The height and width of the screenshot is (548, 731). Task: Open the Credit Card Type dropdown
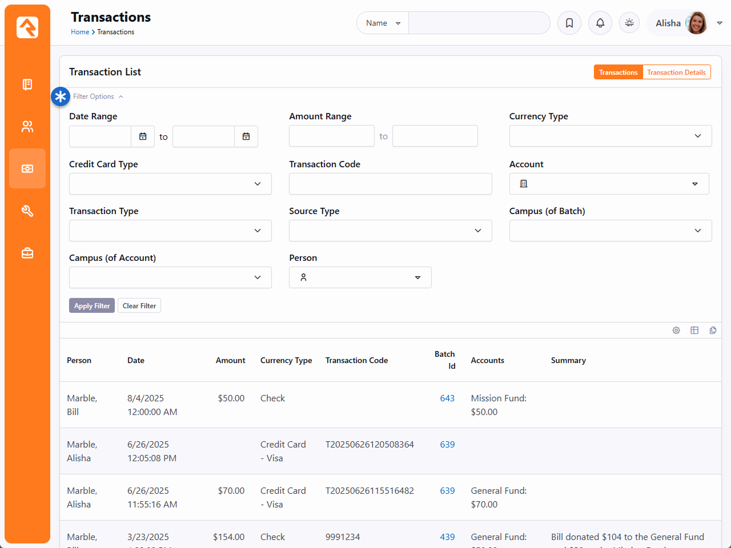(170, 184)
